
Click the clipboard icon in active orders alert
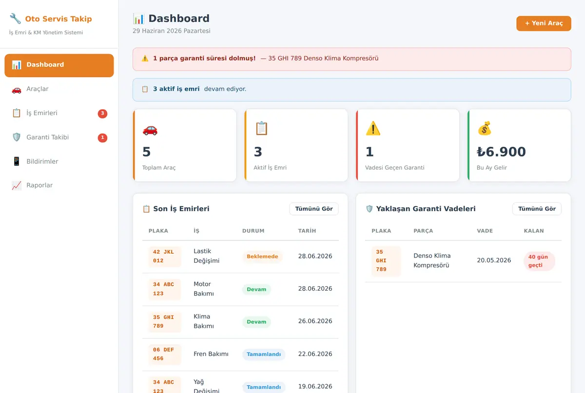coord(145,89)
